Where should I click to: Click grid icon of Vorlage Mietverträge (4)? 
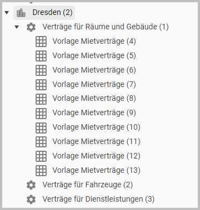[x=41, y=42]
